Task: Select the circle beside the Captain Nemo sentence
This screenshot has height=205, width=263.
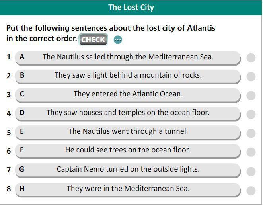Action: click(x=251, y=172)
